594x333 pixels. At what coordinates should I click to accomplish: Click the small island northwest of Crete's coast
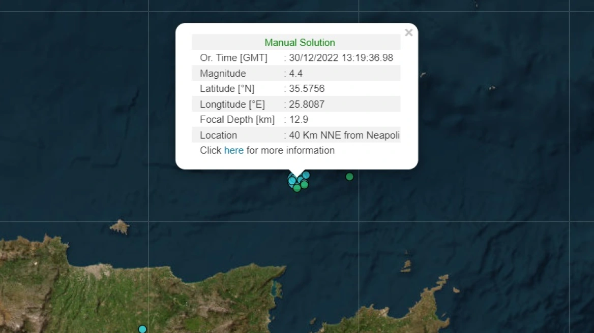pos(120,227)
